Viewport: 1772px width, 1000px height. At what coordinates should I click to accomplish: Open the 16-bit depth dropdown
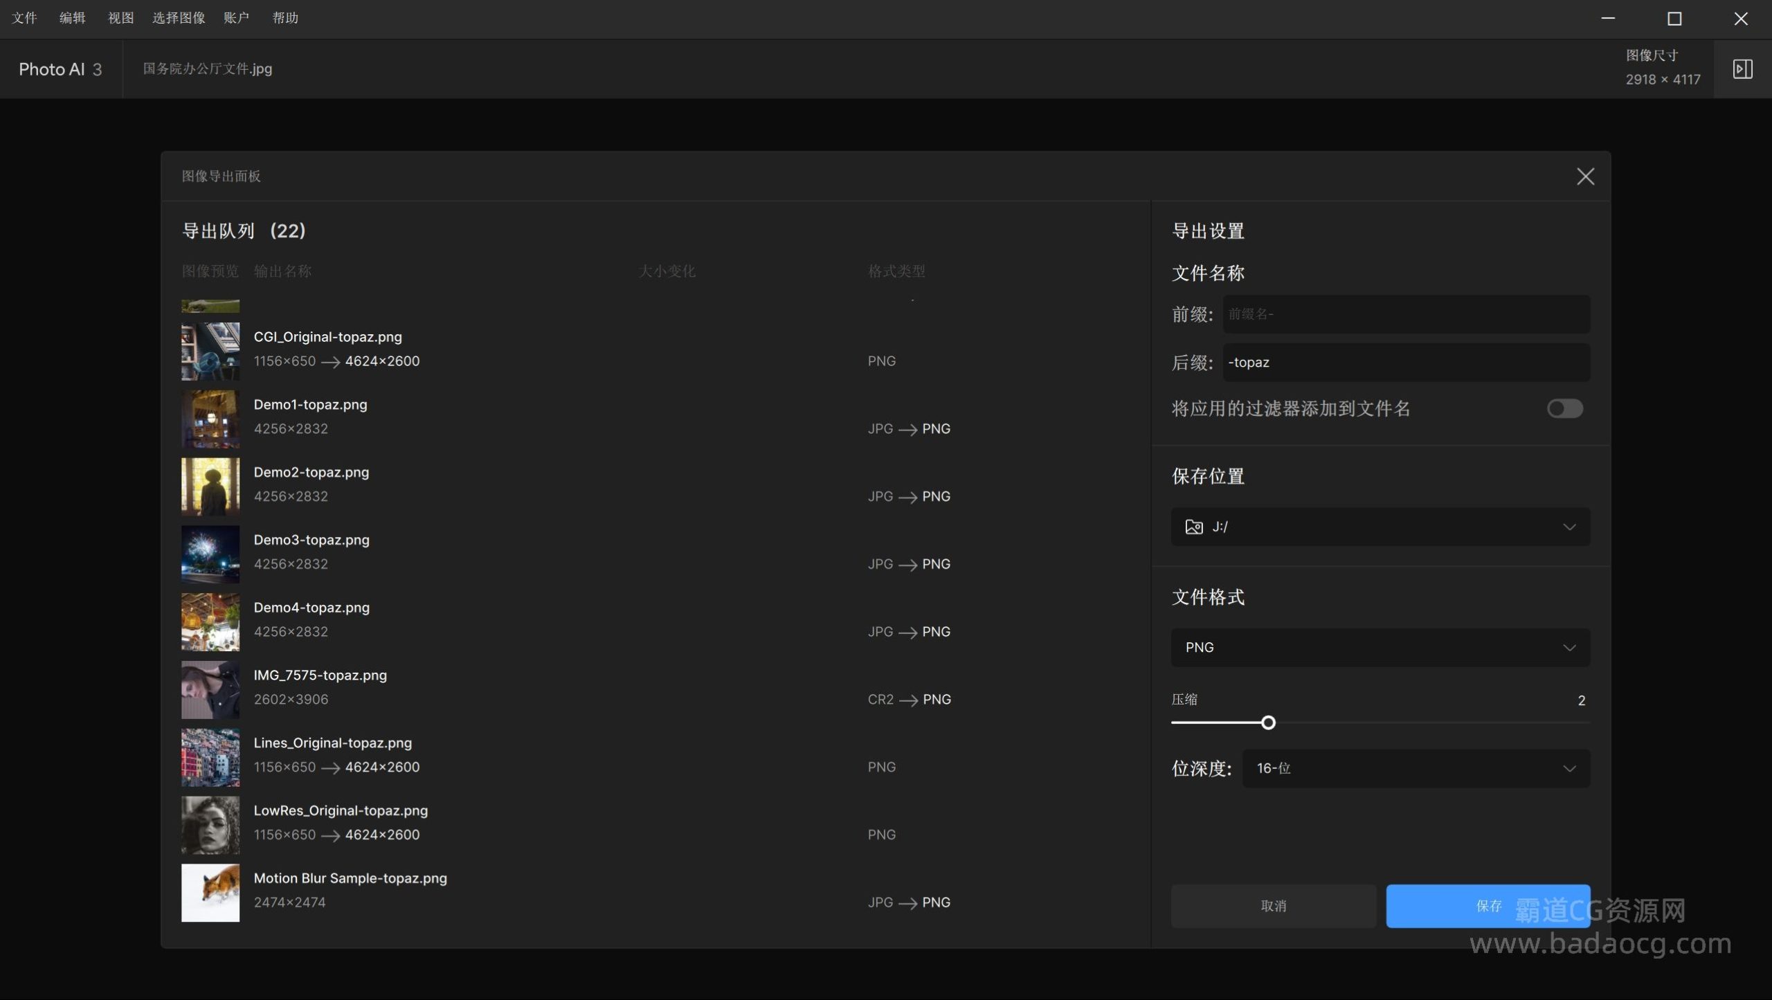1416,768
